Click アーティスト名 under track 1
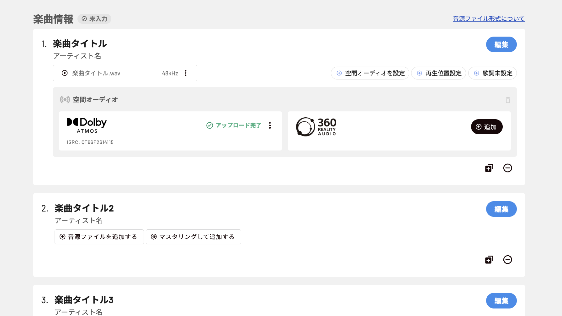 [77, 56]
